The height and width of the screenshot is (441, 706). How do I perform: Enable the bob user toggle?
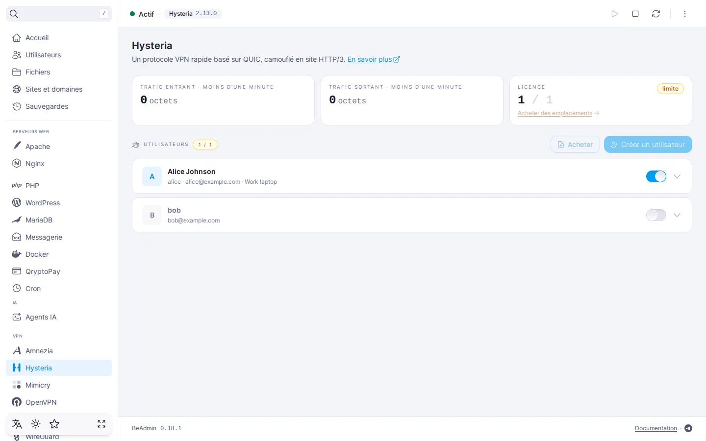point(656,215)
